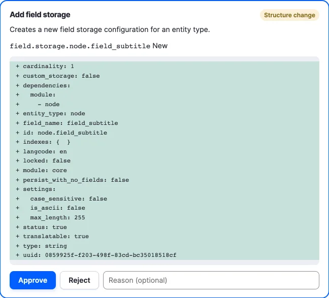
Task: Click the Structure change badge
Action: pos(289,15)
